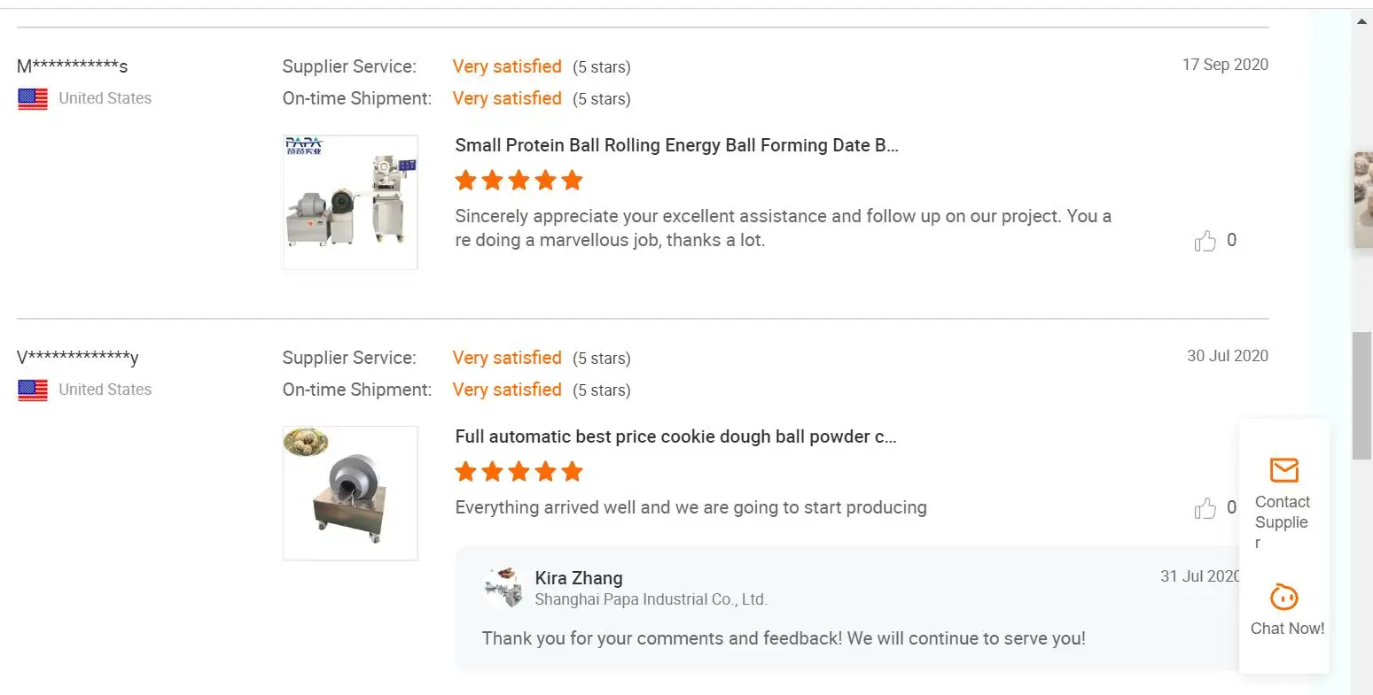Open Full automatic cookie dough ball product
Screen dimensions: 1373x695
point(675,436)
